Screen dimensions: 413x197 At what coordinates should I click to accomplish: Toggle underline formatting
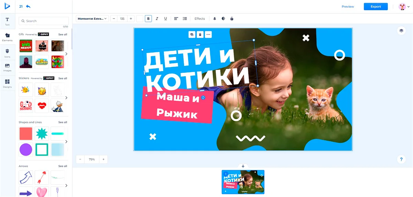pos(166,19)
